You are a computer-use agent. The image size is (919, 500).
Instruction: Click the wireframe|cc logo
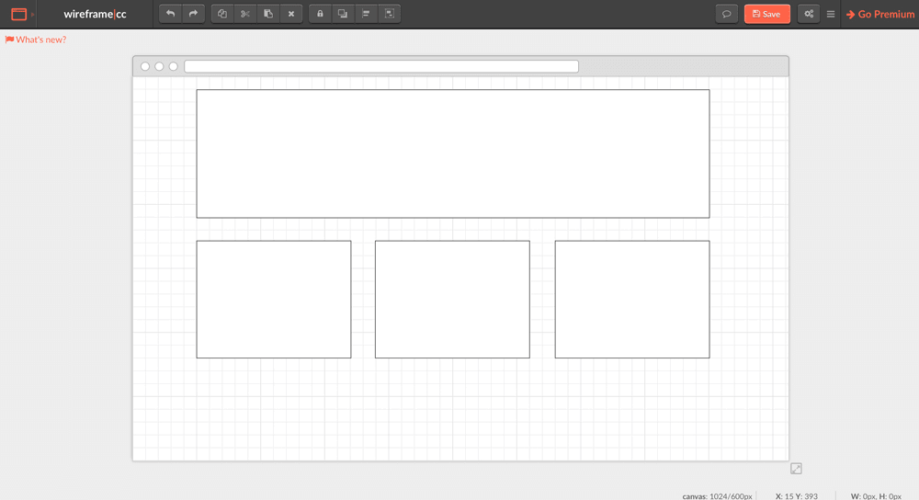pos(96,14)
